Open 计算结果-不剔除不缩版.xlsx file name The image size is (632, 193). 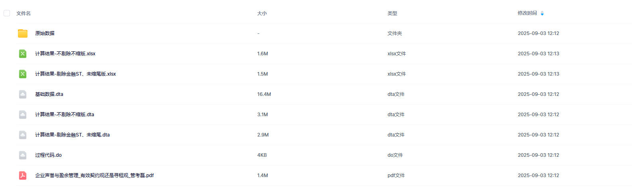[65, 54]
